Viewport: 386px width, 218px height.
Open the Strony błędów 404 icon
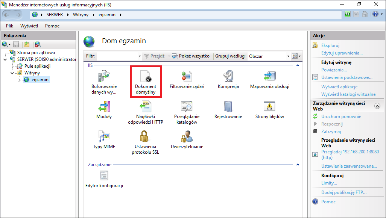point(269,106)
